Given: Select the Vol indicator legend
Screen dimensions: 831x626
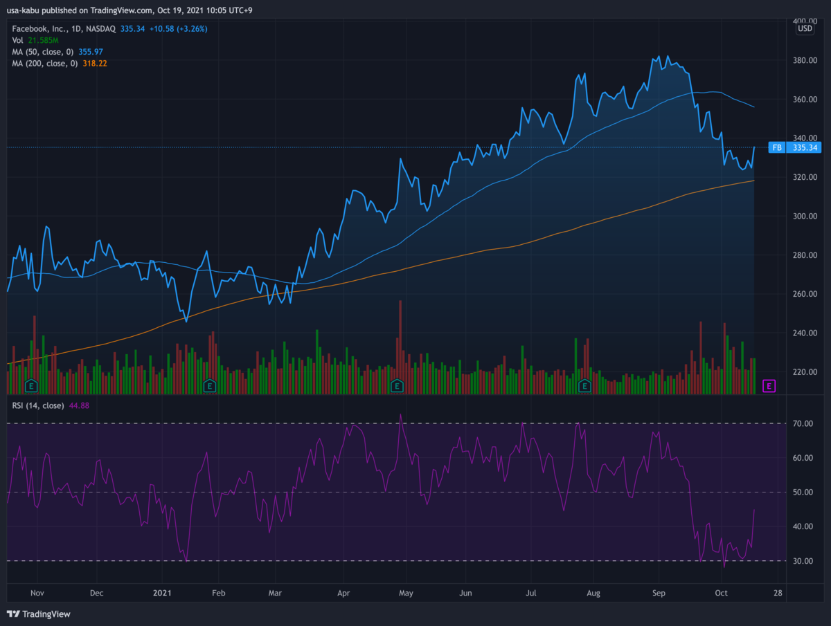Looking at the screenshot, I should [17, 40].
